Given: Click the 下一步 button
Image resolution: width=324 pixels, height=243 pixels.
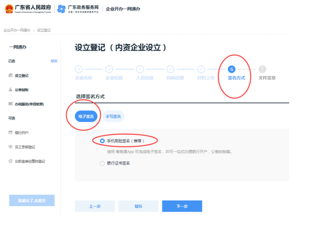Looking at the screenshot, I should [x=182, y=206].
